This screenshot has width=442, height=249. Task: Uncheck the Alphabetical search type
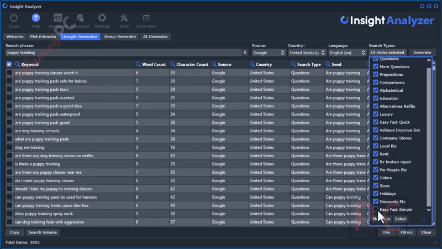click(x=376, y=90)
